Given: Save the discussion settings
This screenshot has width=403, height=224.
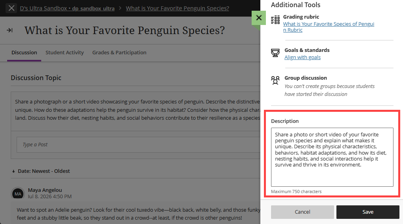Looking at the screenshot, I should (368, 212).
